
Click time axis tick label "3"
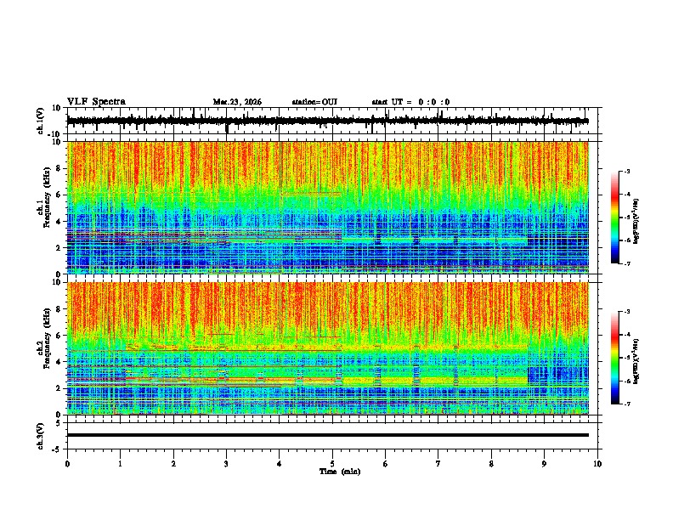[226, 464]
